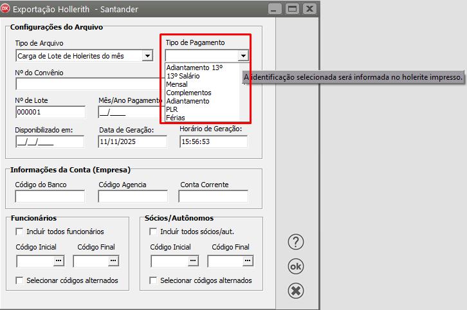Click the application logo icon in title bar
This screenshot has height=310, width=467.
point(6,9)
